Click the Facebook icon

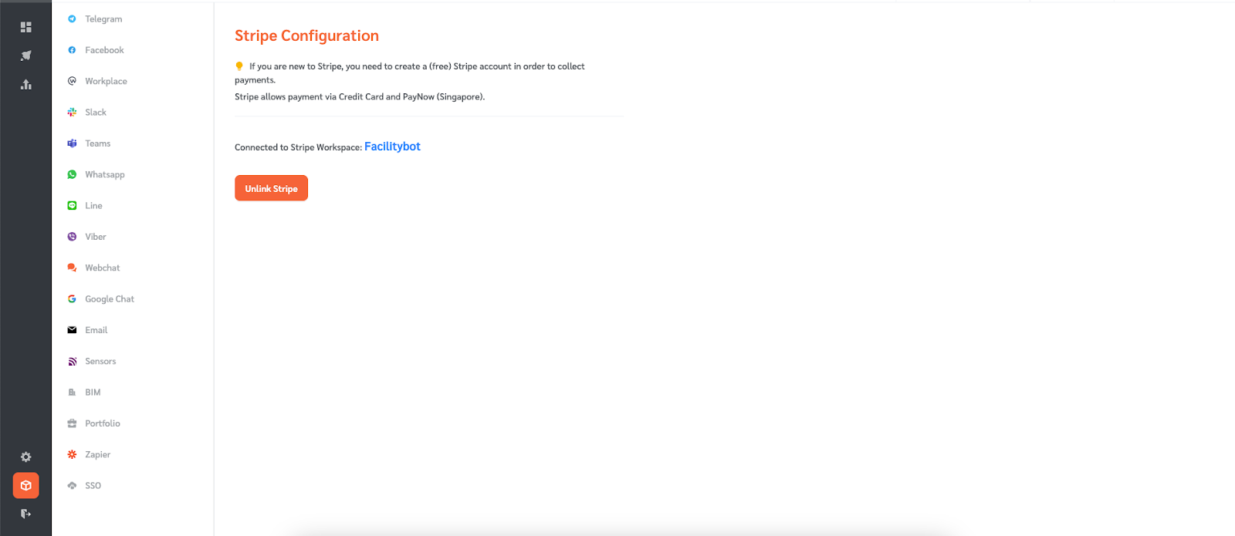pyautogui.click(x=72, y=50)
